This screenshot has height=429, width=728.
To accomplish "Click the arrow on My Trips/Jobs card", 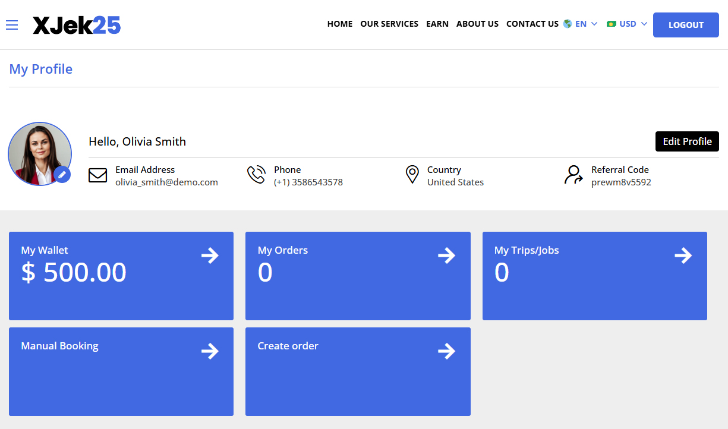I will click(683, 256).
